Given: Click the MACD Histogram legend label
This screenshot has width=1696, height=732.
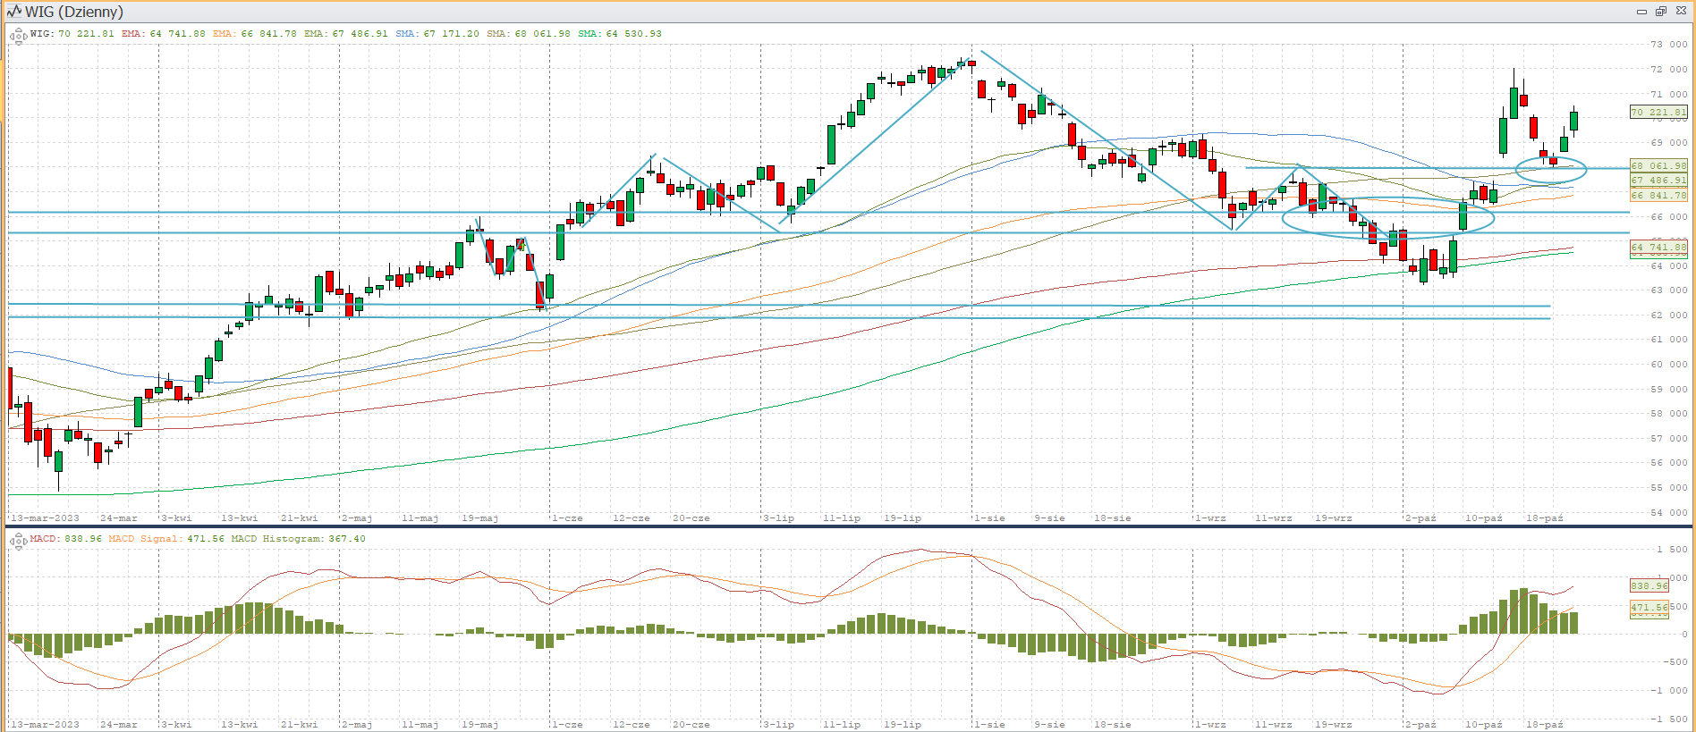Looking at the screenshot, I should click(x=298, y=539).
